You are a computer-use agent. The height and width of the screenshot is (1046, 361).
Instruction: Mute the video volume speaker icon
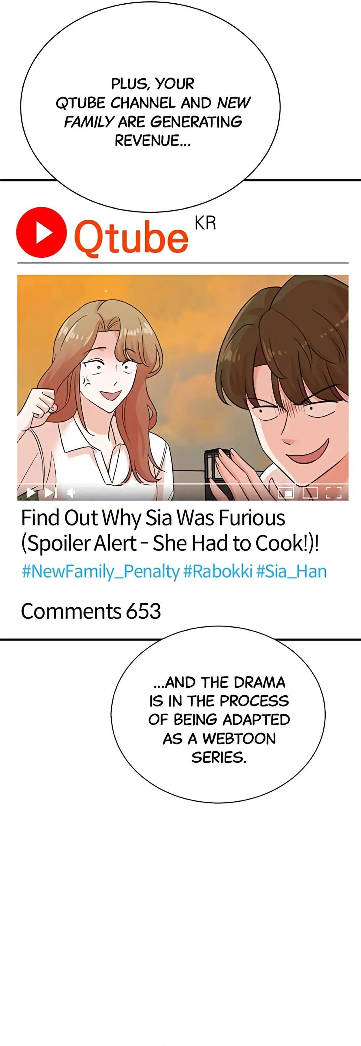71,493
